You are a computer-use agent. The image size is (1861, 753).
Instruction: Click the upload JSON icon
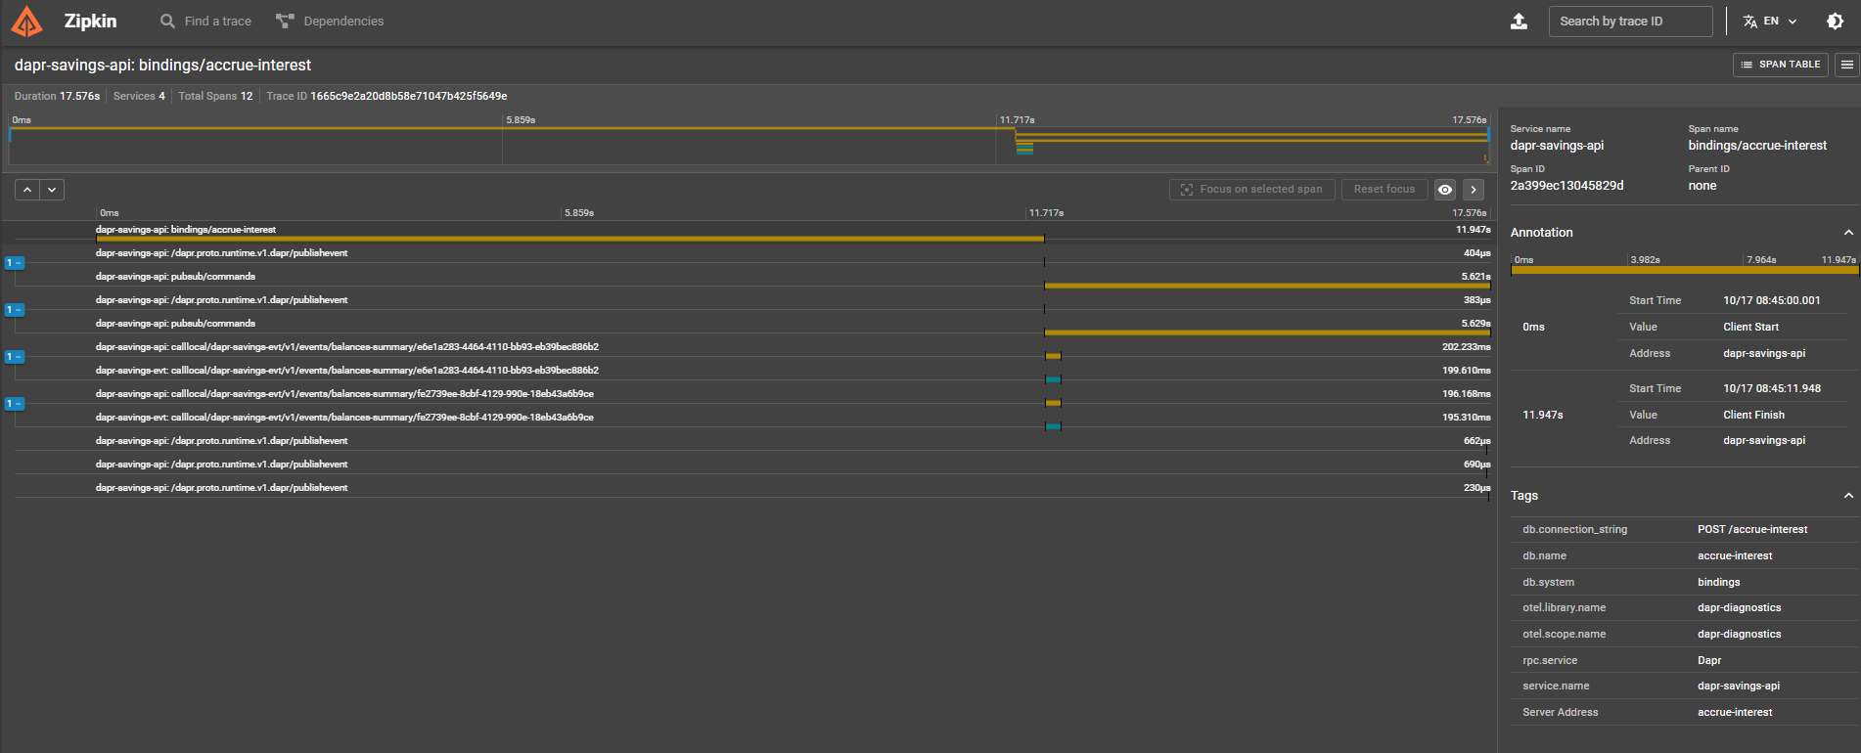click(1519, 22)
